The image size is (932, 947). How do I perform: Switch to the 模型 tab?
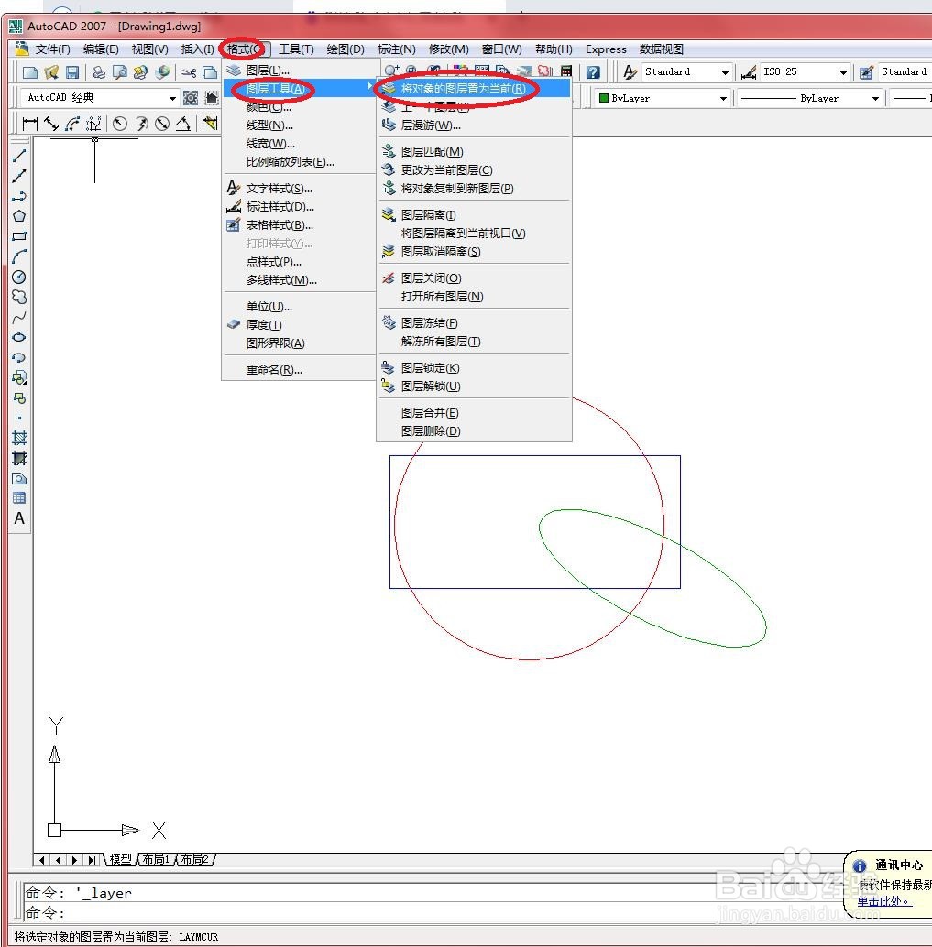(120, 859)
